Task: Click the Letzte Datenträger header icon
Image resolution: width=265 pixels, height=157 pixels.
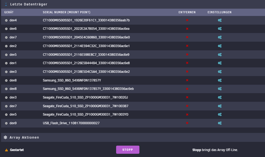Action: pos(6,4)
